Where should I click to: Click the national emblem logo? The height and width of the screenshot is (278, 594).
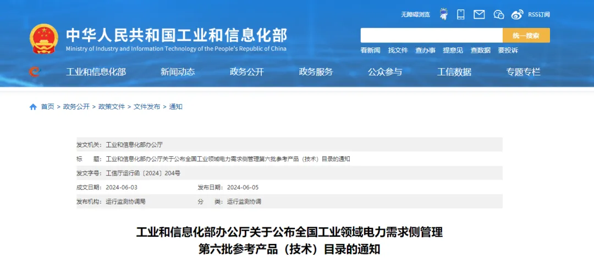(x=43, y=39)
